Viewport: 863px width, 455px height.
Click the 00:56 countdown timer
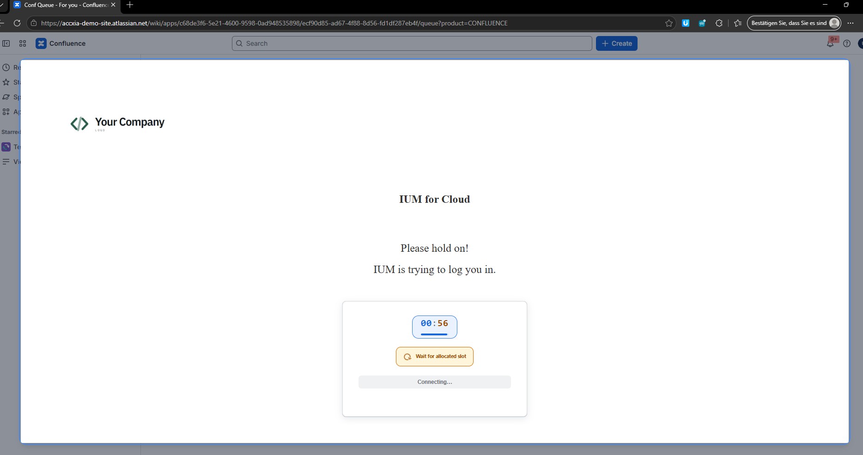[434, 327]
